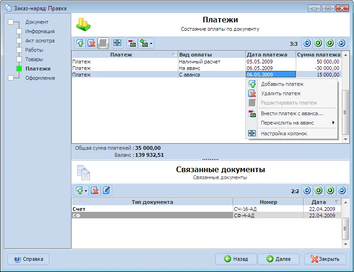Click edit related document icon
354x272 pixels.
tap(106, 191)
